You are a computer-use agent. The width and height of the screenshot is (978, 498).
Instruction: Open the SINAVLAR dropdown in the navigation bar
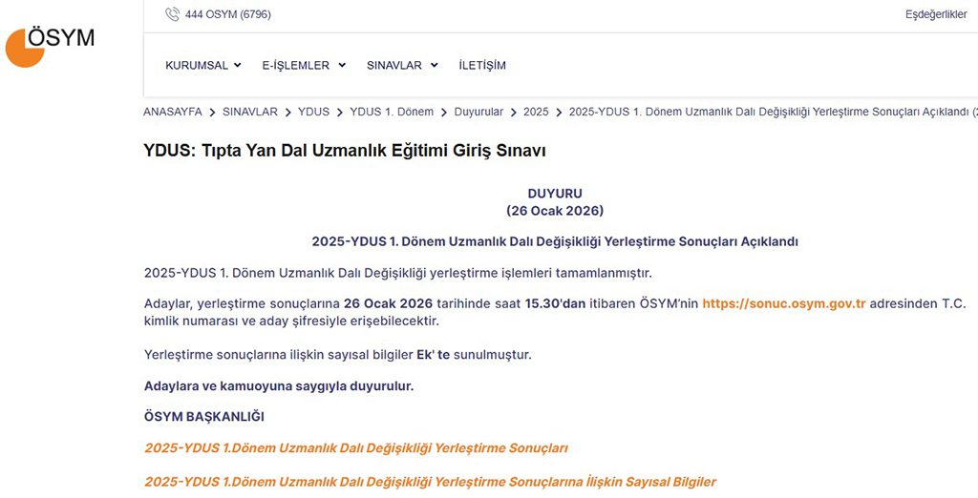(401, 66)
